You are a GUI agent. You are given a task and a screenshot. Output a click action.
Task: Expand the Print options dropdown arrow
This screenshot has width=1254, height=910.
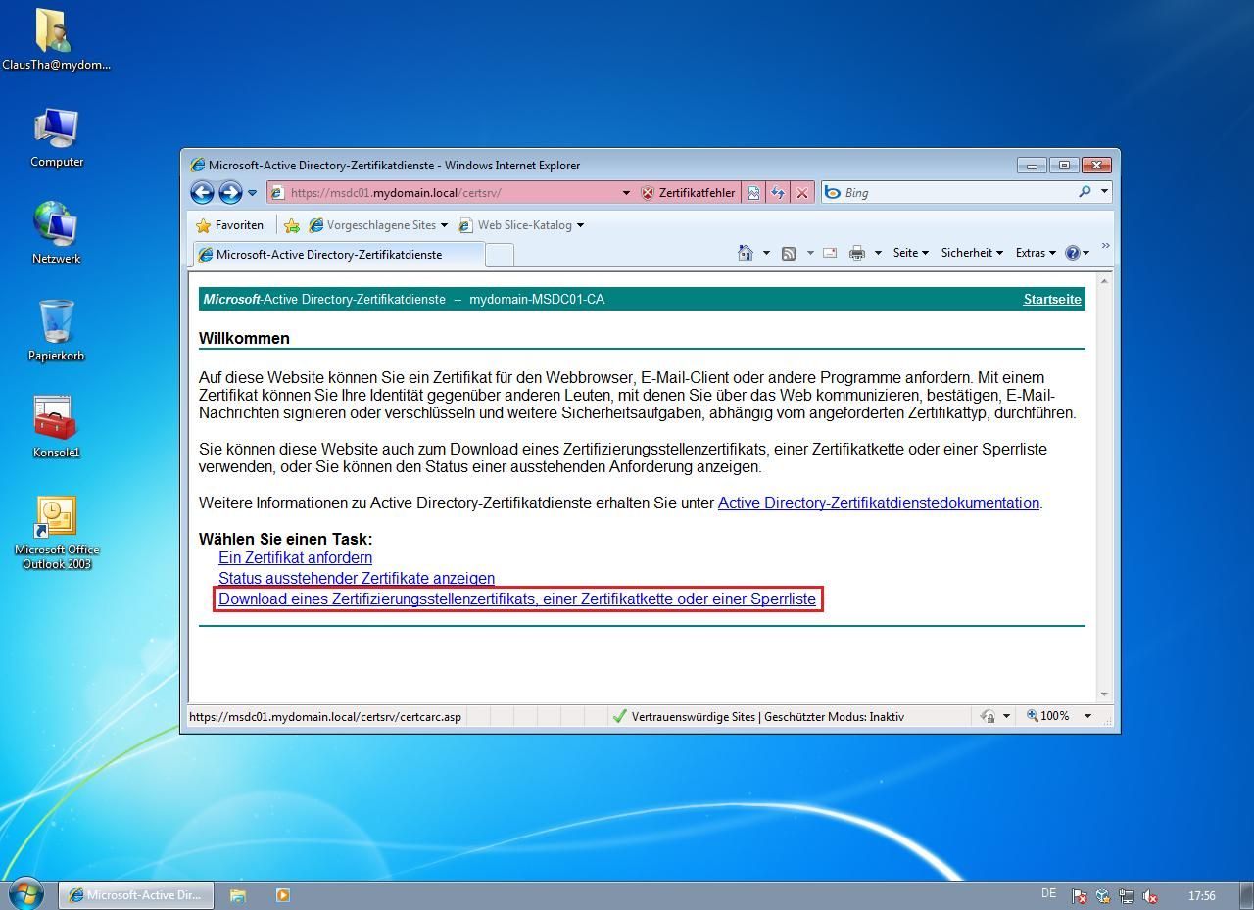878,253
